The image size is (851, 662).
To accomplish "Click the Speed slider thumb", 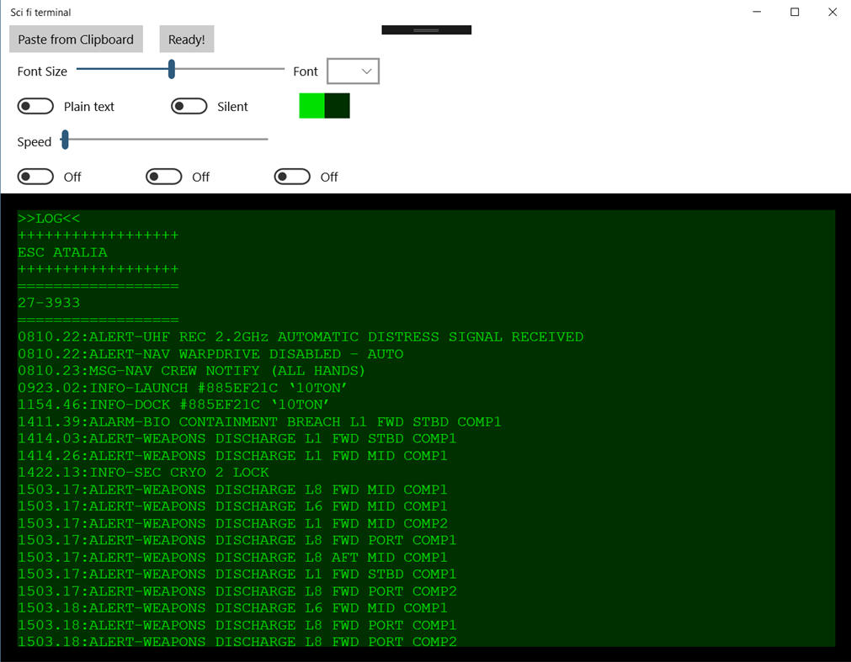I will pos(64,140).
